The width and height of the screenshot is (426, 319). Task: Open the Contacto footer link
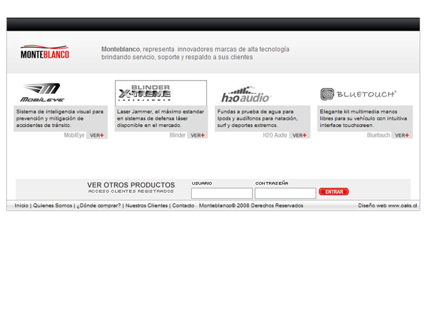tap(183, 206)
